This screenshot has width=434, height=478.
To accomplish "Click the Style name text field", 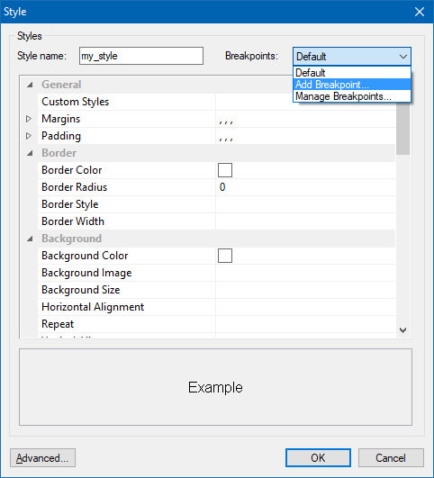I will tap(141, 56).
